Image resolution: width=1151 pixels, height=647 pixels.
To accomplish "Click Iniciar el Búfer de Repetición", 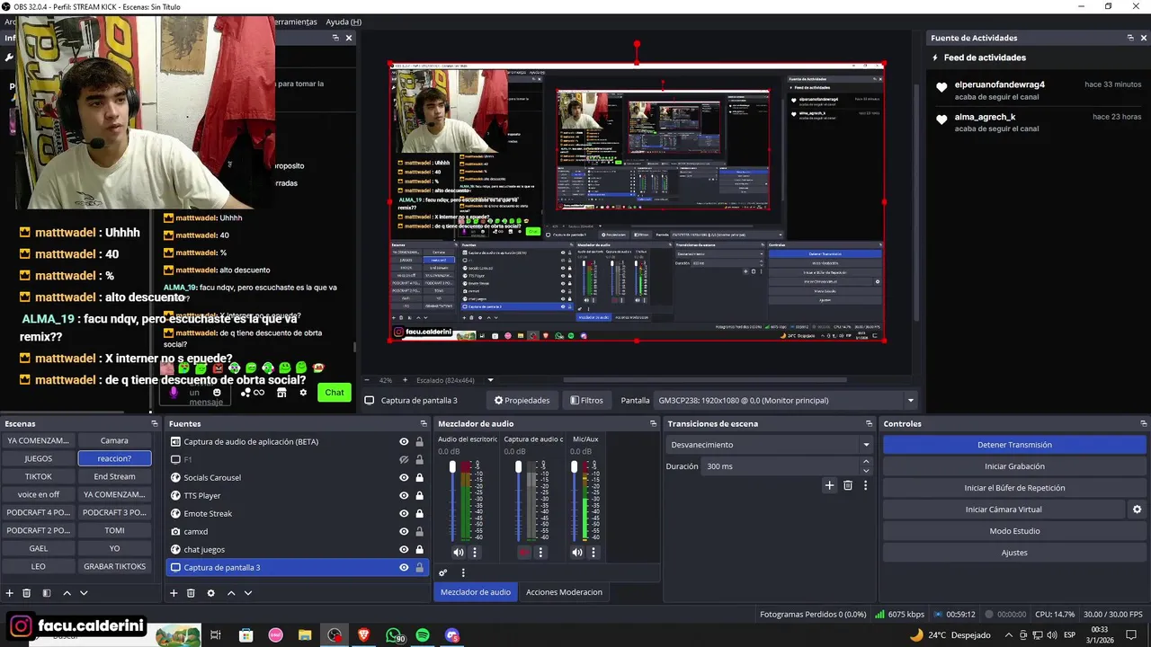I will point(1014,488).
